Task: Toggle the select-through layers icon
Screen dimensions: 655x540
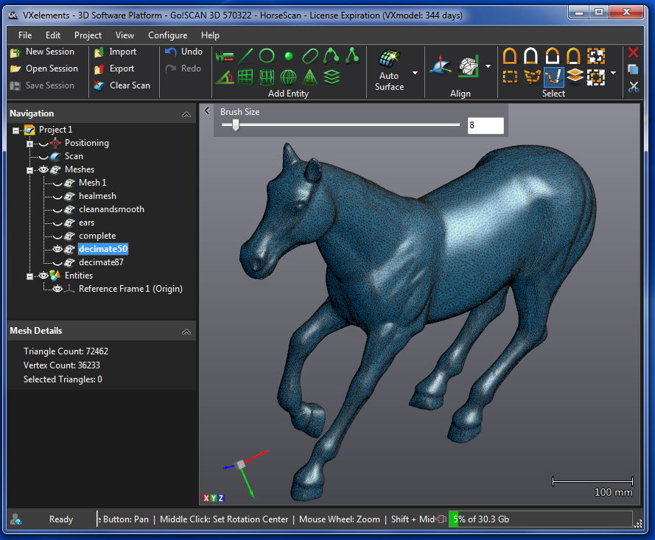Action: coord(575,77)
